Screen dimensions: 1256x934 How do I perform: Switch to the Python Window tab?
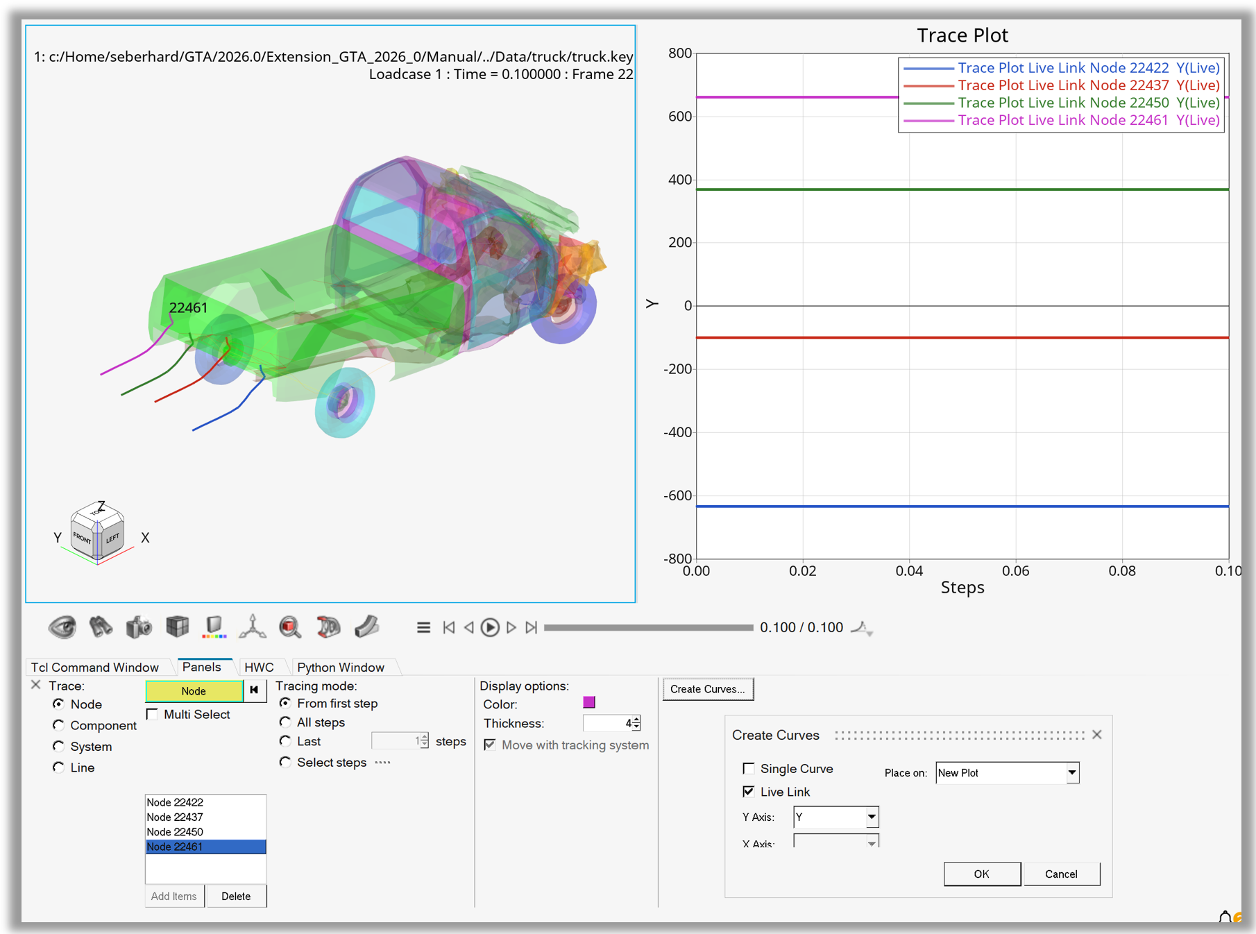[341, 667]
